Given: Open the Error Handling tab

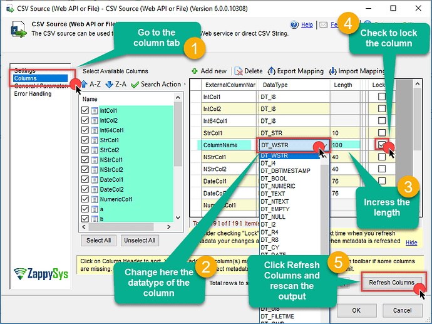Looking at the screenshot, I should (33, 94).
